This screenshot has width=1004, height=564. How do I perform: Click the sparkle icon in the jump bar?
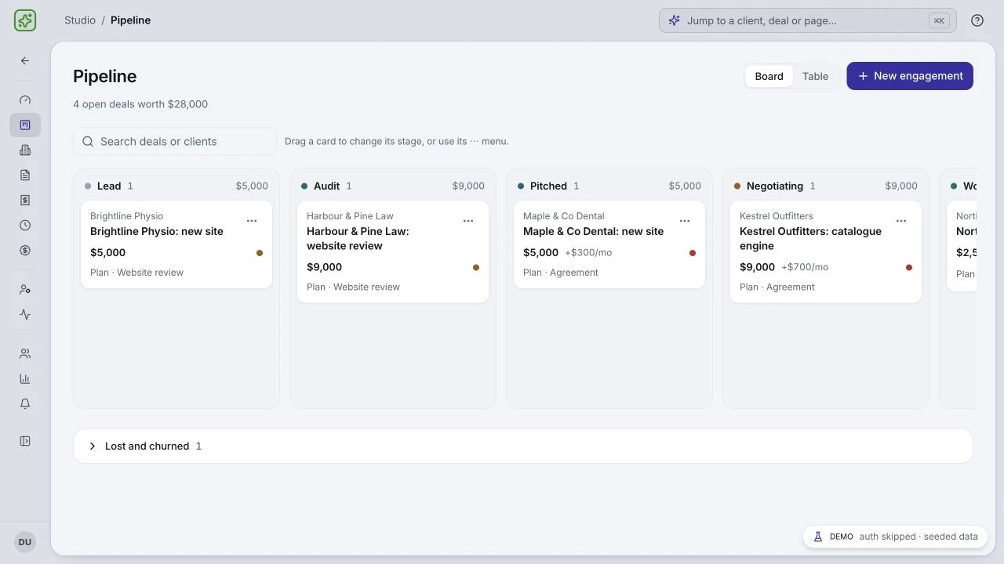click(674, 20)
